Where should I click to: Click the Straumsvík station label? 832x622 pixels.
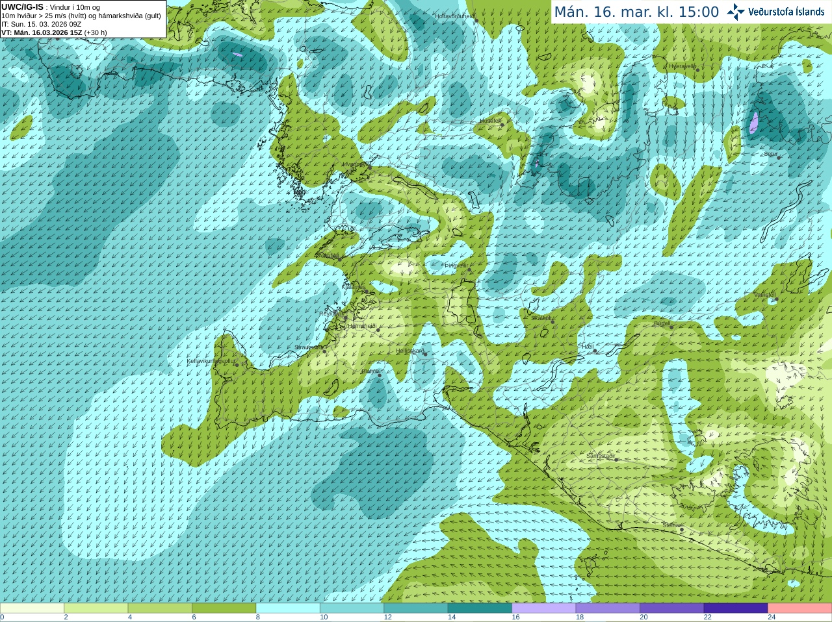(x=309, y=347)
